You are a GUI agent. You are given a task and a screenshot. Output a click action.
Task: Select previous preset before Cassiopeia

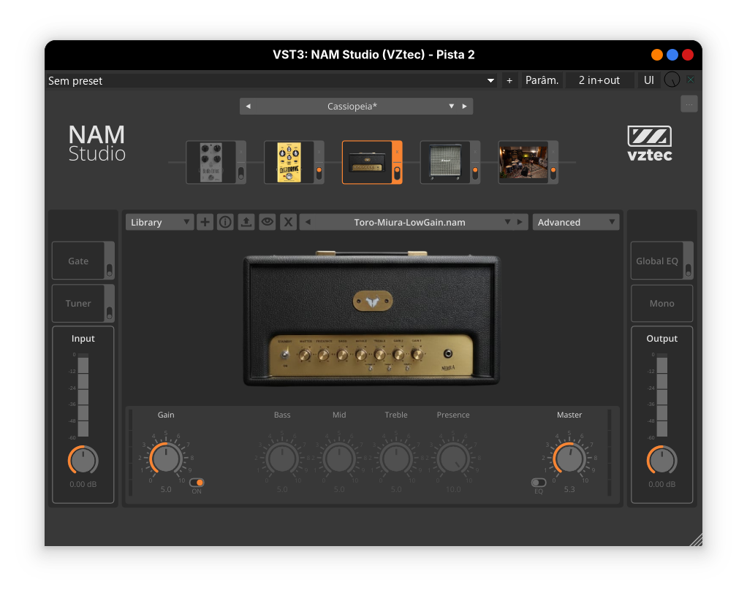tap(249, 106)
